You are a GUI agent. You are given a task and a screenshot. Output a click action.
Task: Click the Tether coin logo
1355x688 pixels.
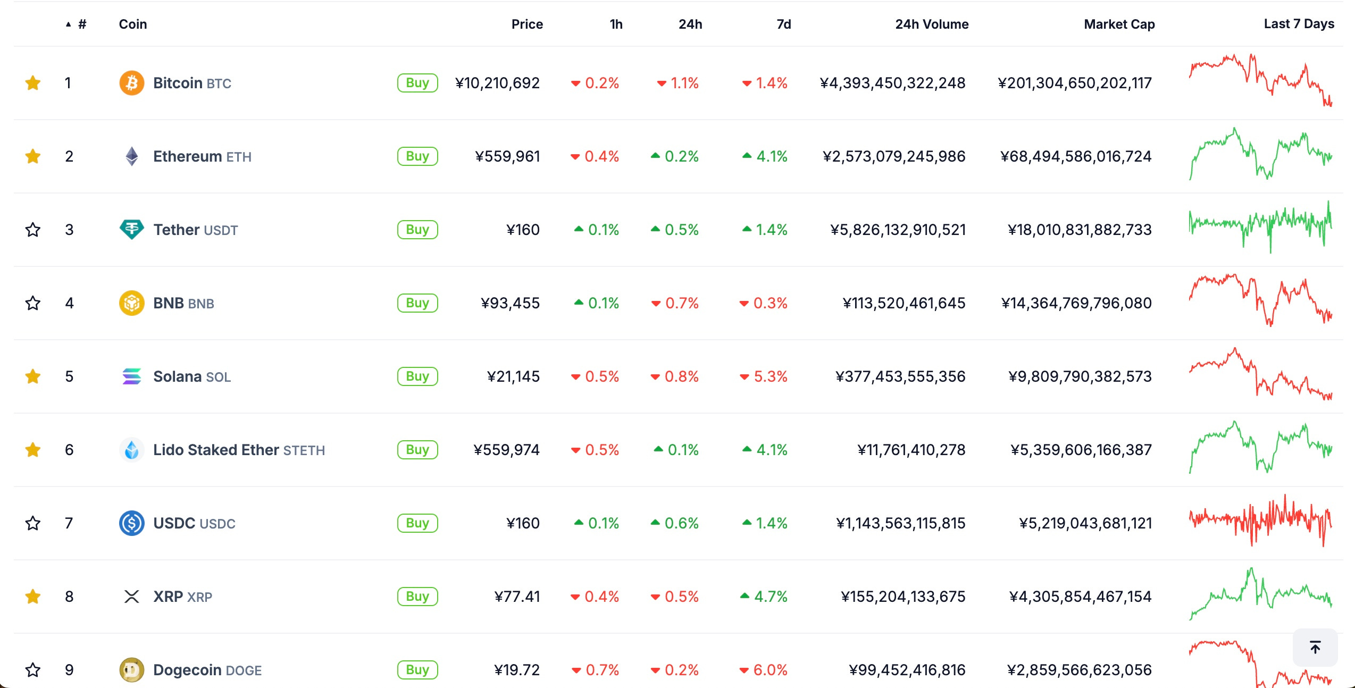pyautogui.click(x=131, y=230)
